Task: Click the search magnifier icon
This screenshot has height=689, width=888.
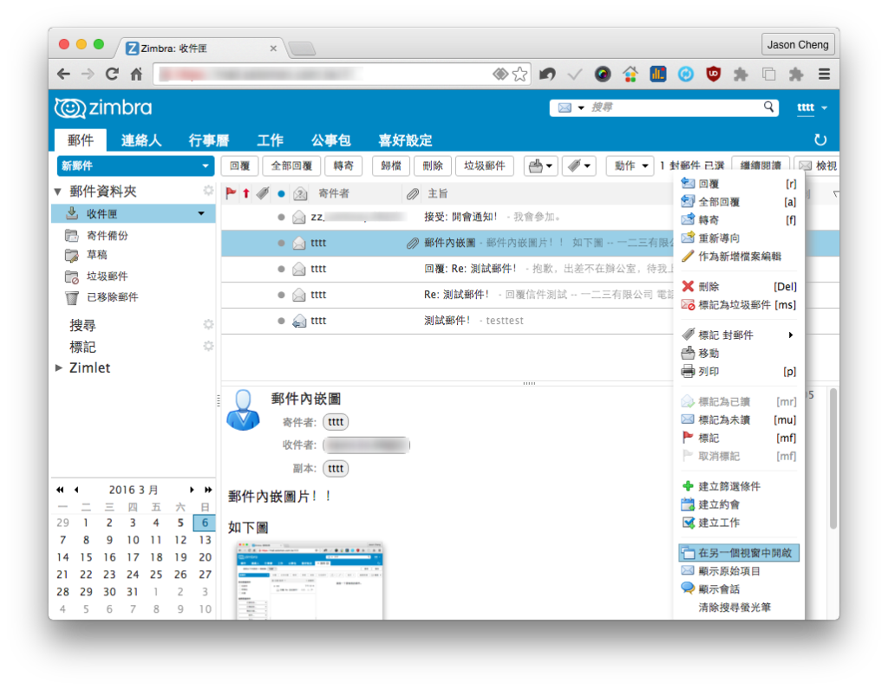Action: [768, 107]
